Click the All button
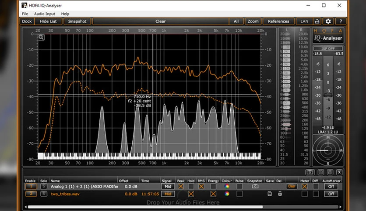The width and height of the screenshot is (366, 211). [x=236, y=21]
